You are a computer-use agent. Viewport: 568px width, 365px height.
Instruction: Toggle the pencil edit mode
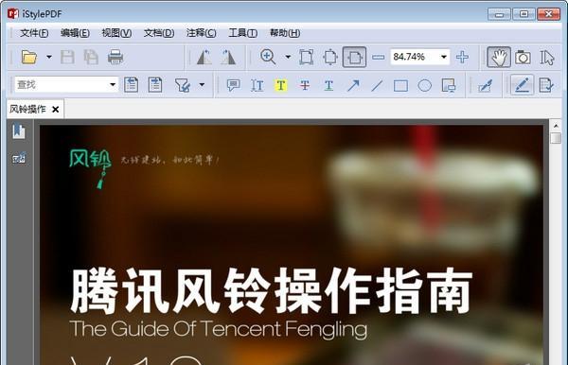click(x=522, y=85)
